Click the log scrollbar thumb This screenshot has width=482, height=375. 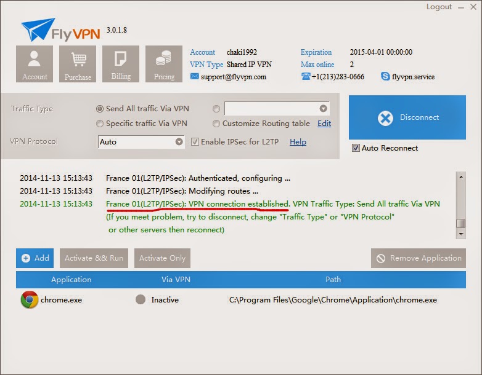click(461, 223)
